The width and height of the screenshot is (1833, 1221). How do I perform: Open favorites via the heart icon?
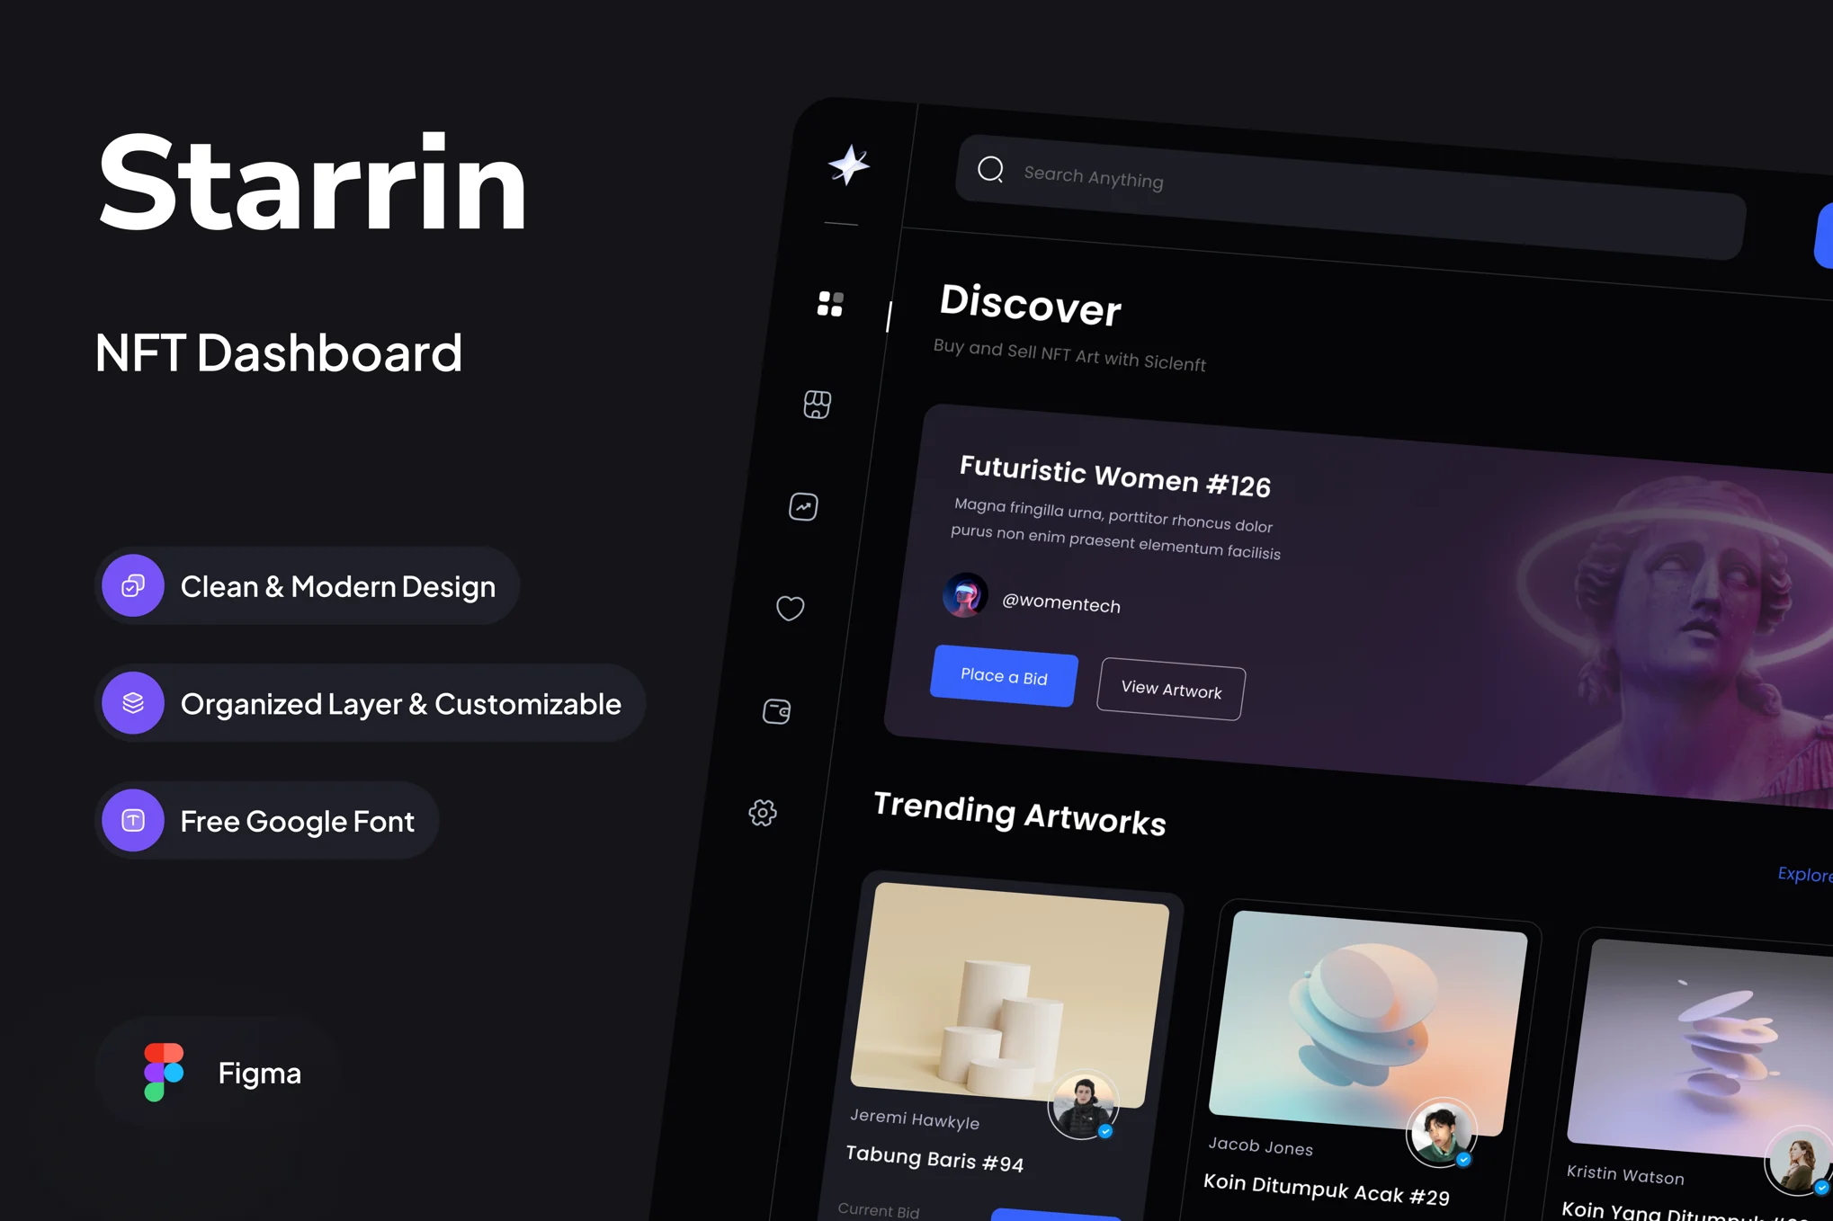tap(790, 609)
